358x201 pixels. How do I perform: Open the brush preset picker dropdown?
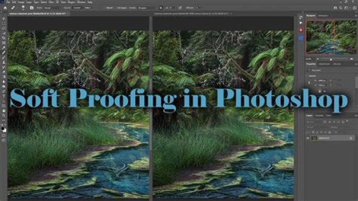[x=23, y=7]
